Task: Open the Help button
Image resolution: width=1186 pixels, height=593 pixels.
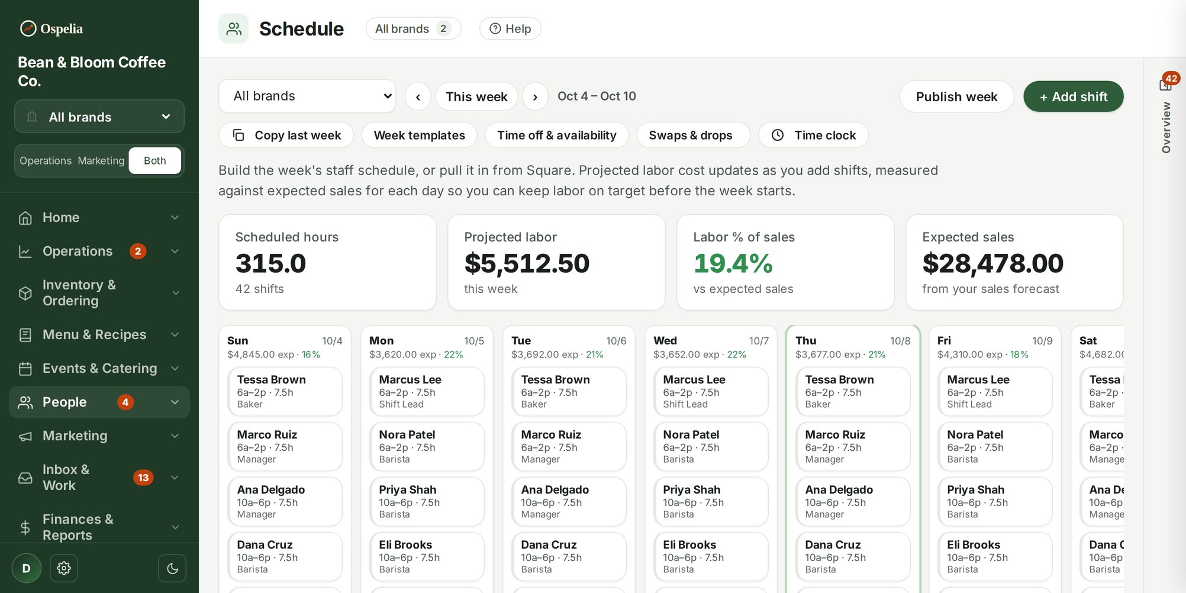Action: click(510, 28)
